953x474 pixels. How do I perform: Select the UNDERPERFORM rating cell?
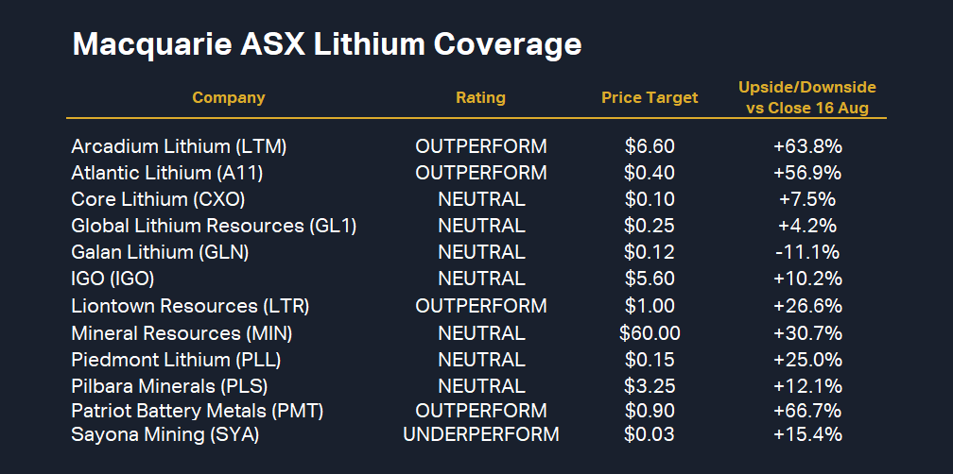pos(480,434)
